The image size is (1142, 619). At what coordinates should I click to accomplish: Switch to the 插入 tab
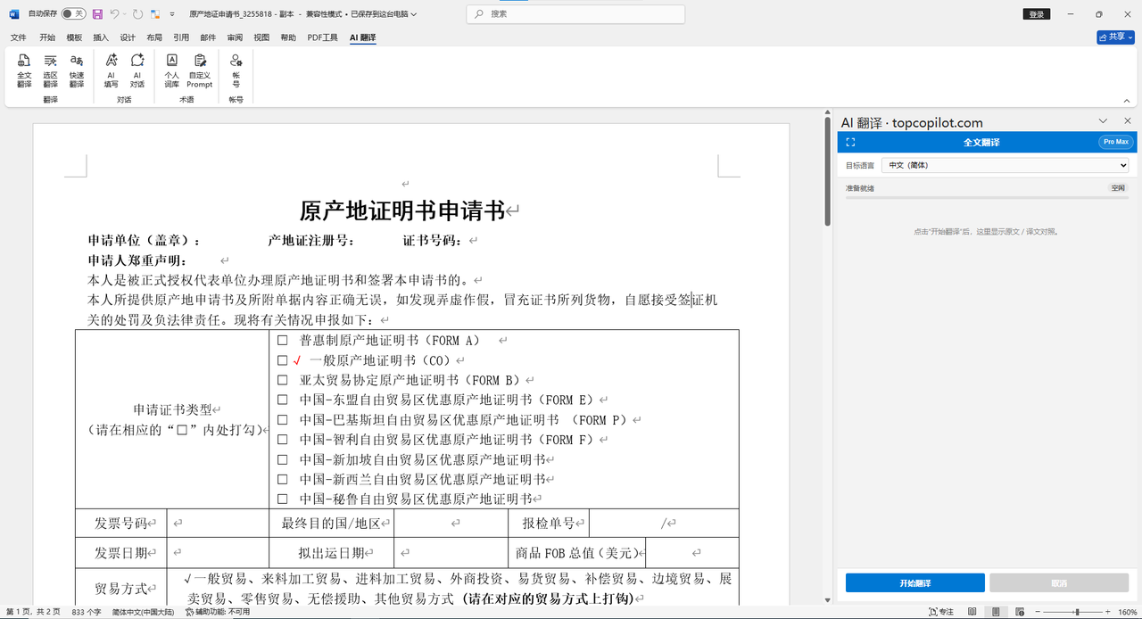[x=101, y=37]
